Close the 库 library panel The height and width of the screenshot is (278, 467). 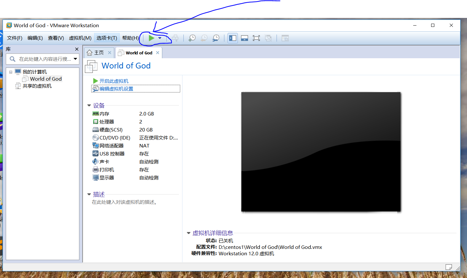tap(77, 49)
